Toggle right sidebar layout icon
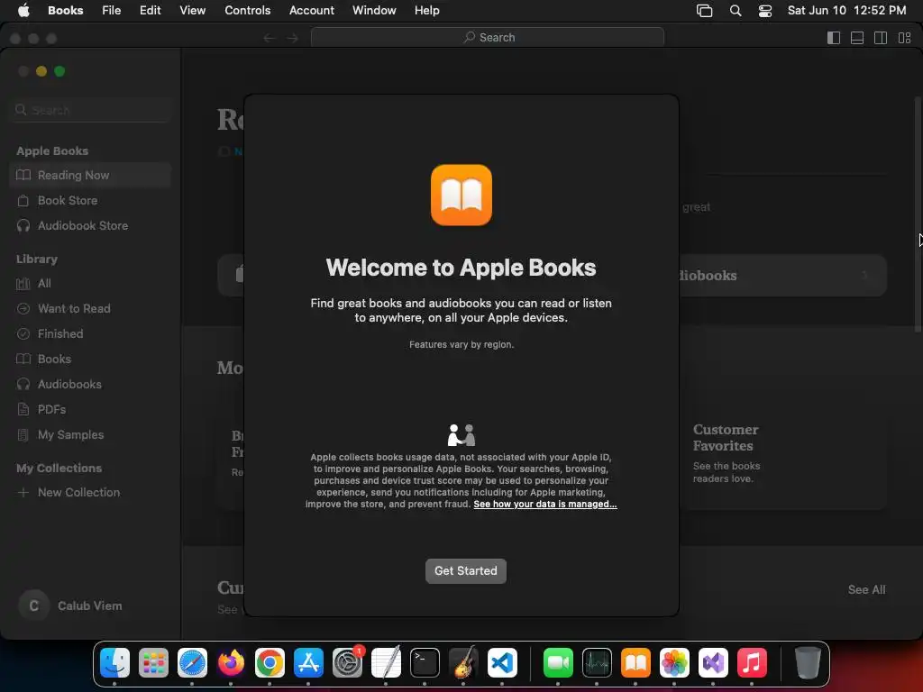 click(x=881, y=38)
